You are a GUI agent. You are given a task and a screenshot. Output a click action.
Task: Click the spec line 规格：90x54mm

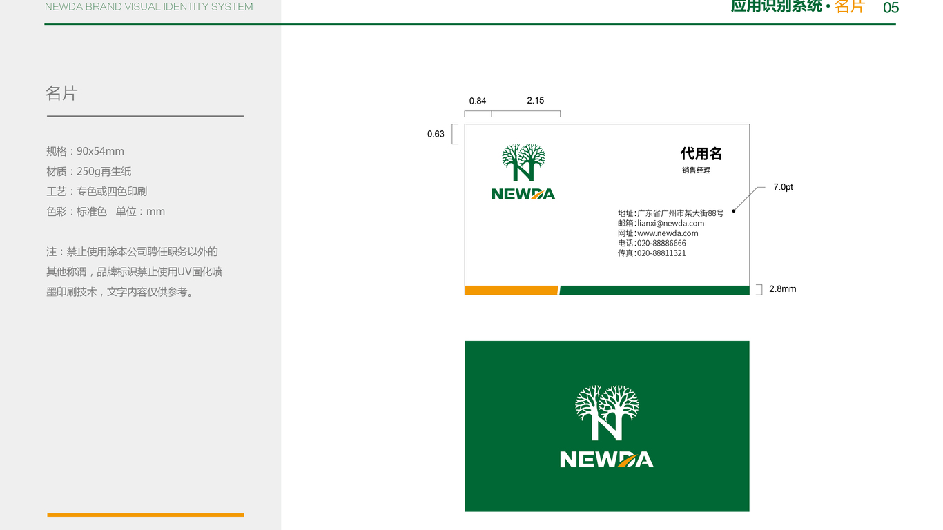click(x=86, y=151)
